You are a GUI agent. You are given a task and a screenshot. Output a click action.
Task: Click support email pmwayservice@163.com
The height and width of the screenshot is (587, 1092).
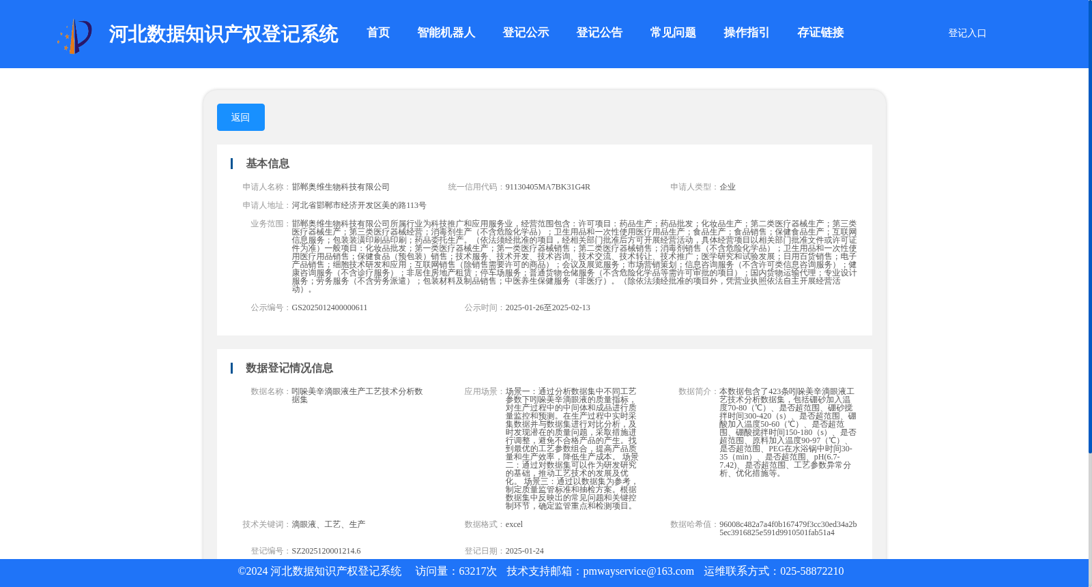pyautogui.click(x=638, y=571)
